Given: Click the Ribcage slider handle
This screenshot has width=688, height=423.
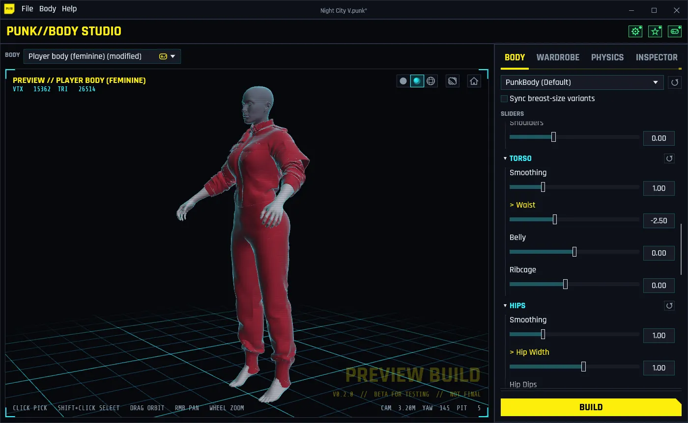Looking at the screenshot, I should click(565, 285).
